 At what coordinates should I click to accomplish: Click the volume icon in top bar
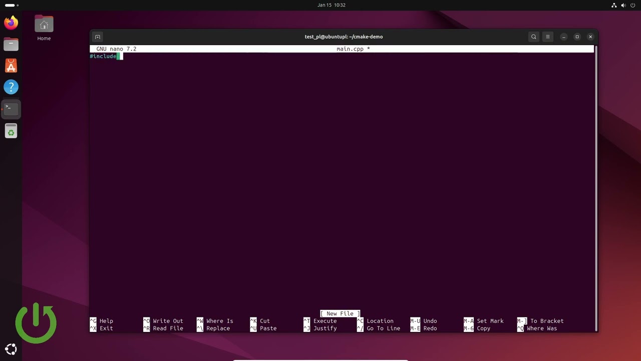623,5
